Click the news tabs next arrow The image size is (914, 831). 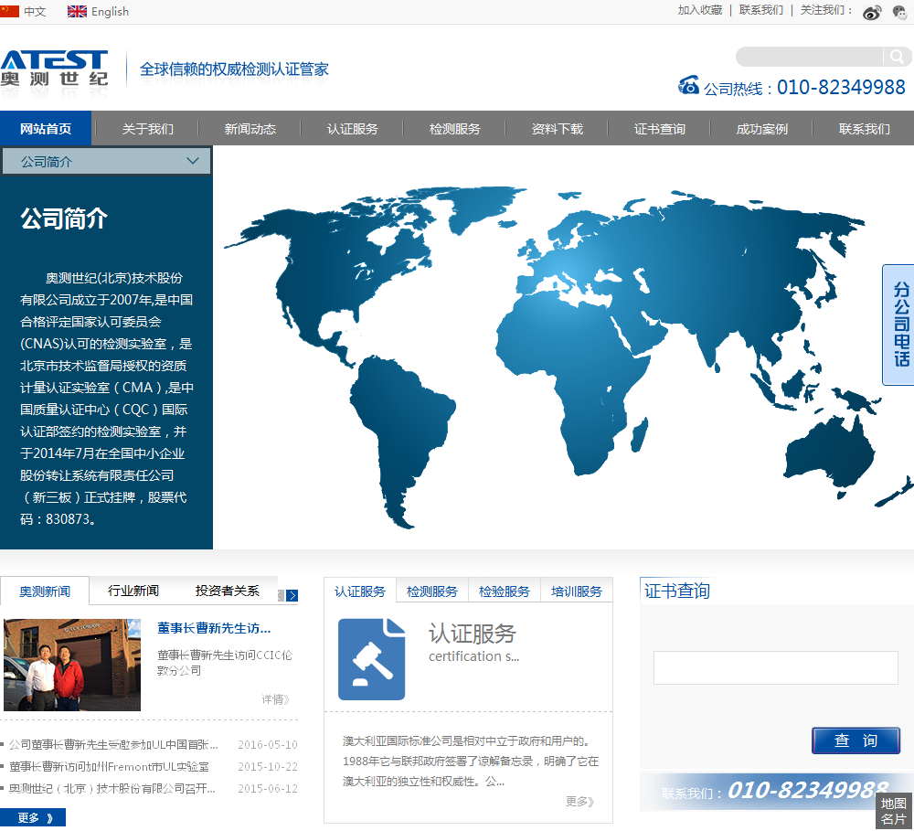[x=292, y=595]
